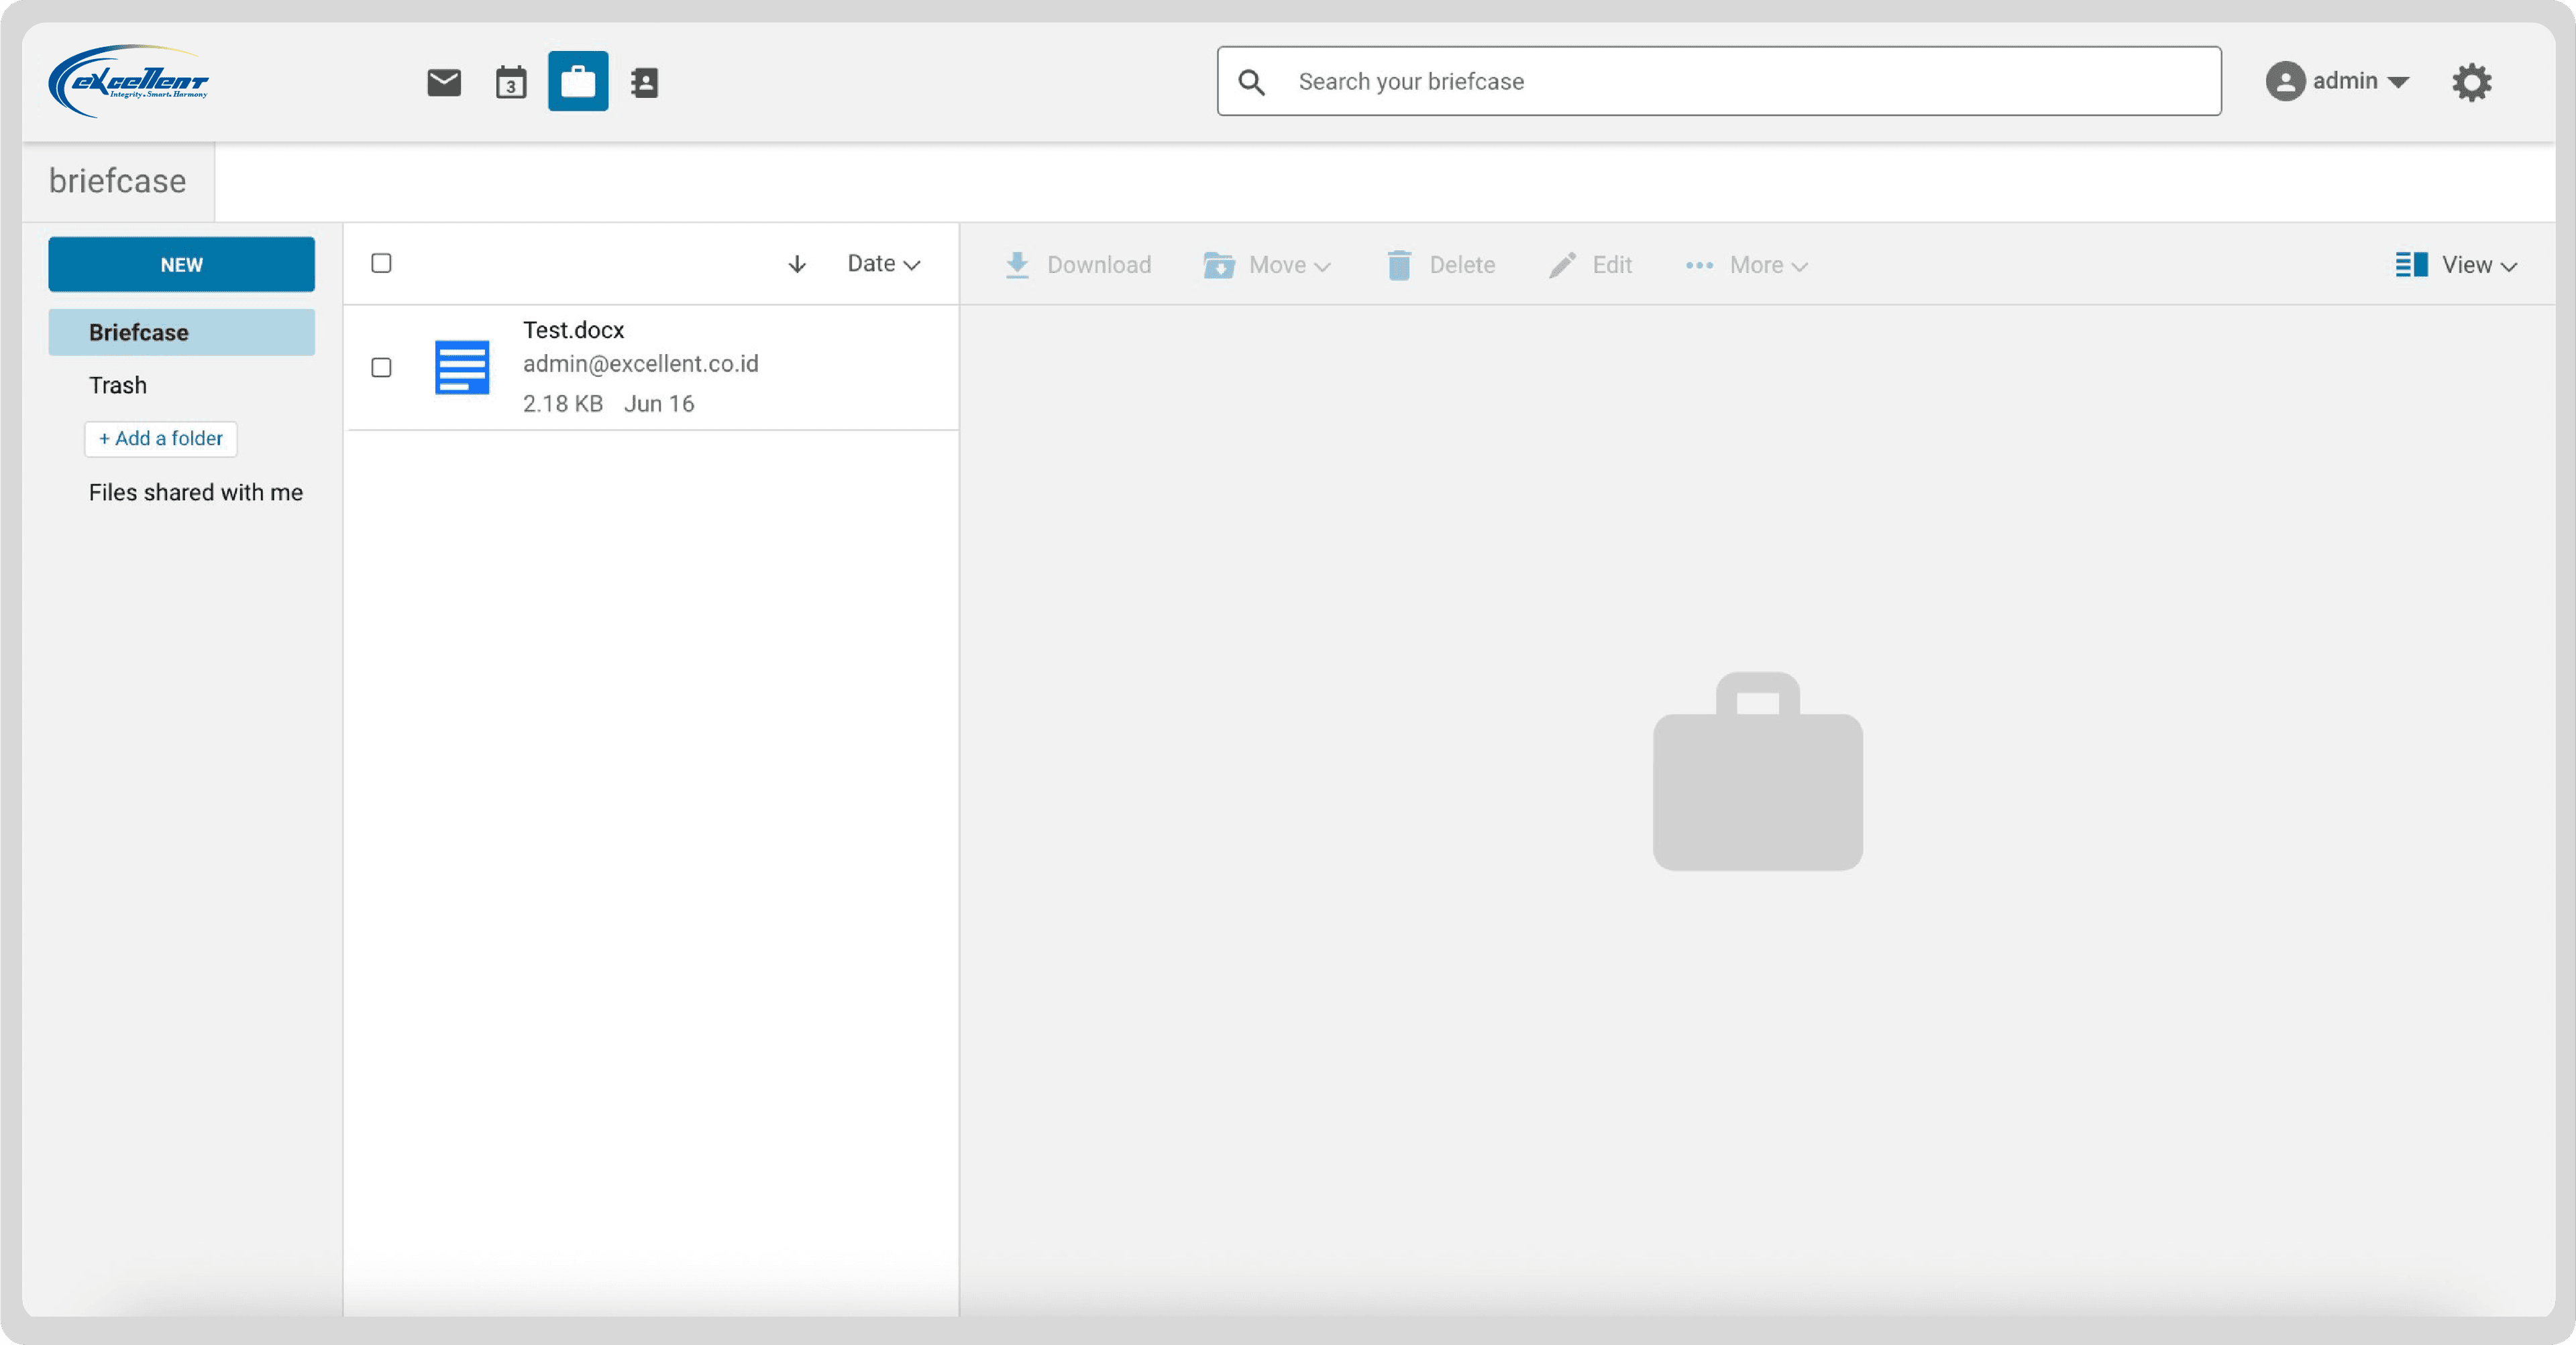Check the select-all checkbox above the list

[x=381, y=263]
